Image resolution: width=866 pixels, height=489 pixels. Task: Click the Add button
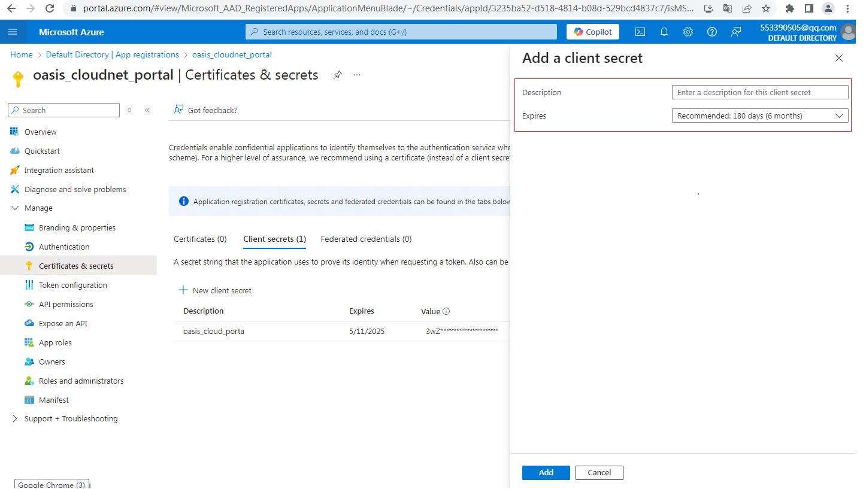coord(546,473)
